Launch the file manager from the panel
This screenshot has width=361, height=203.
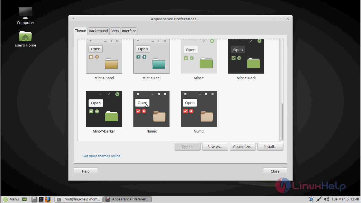[x=34, y=199]
